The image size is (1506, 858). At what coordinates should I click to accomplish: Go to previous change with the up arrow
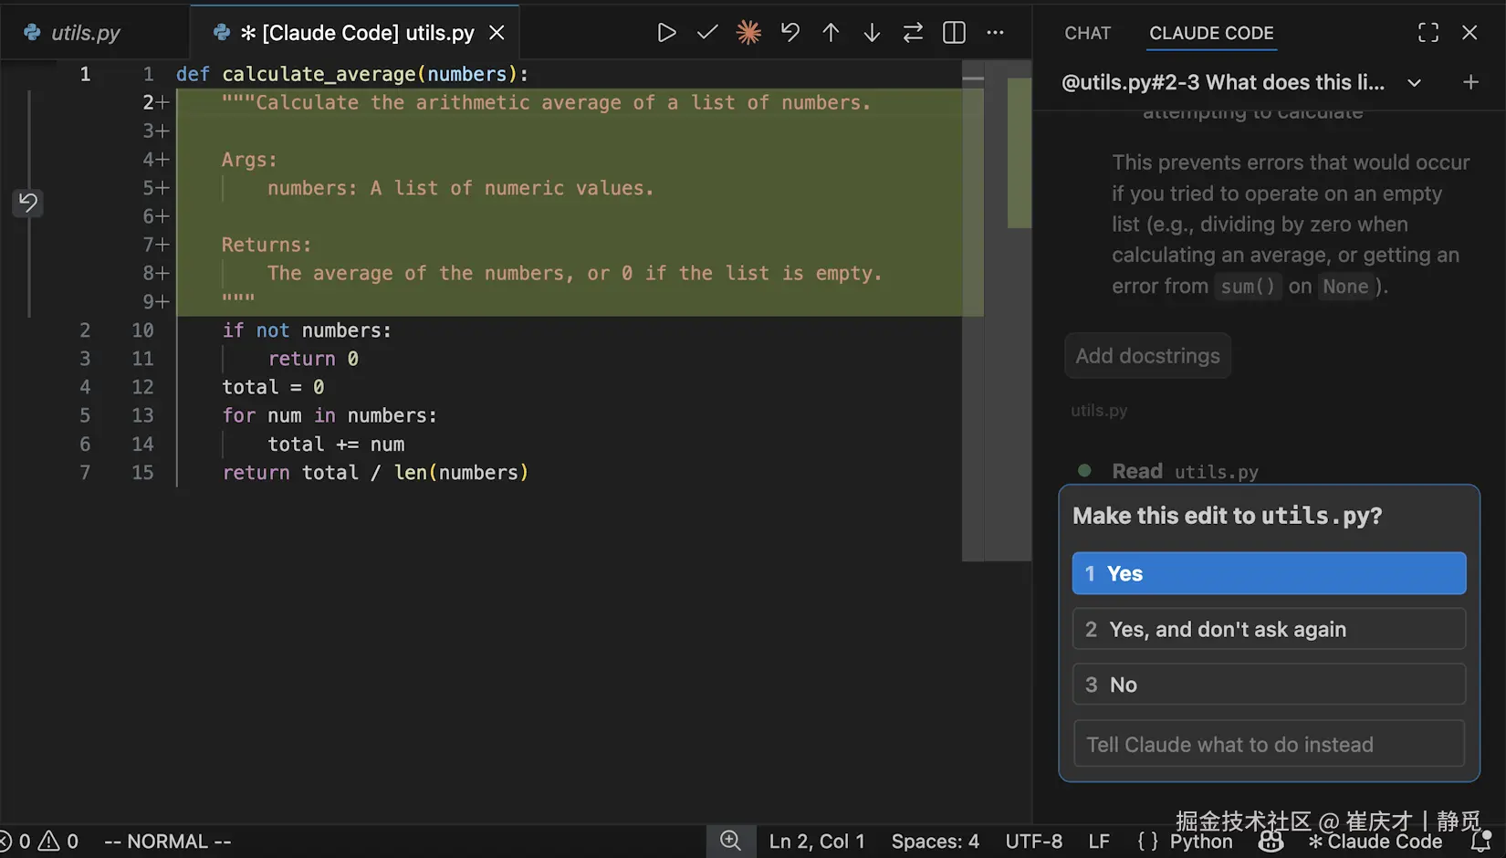831,32
